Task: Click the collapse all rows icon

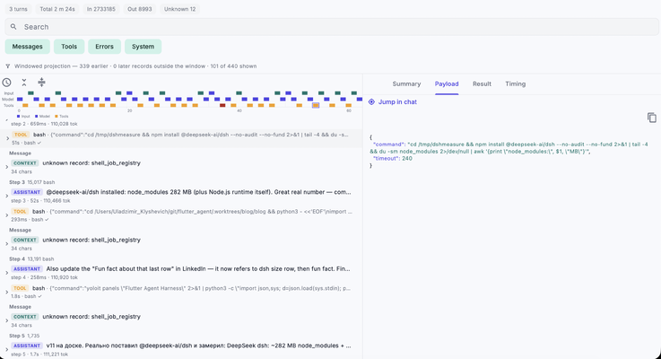Action: click(24, 83)
